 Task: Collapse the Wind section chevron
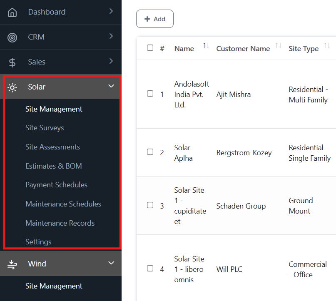[x=111, y=263]
